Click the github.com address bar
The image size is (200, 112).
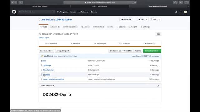click(x=100, y=2)
